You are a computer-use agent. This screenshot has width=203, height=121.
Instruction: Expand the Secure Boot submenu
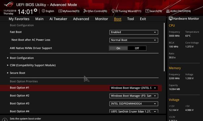[17, 73]
